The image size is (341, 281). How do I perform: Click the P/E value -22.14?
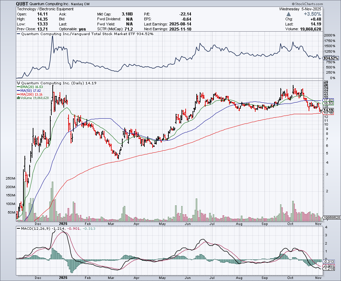185,14
